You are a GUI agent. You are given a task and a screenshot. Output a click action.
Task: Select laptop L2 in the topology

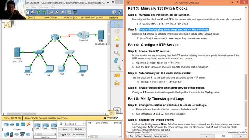82,69
